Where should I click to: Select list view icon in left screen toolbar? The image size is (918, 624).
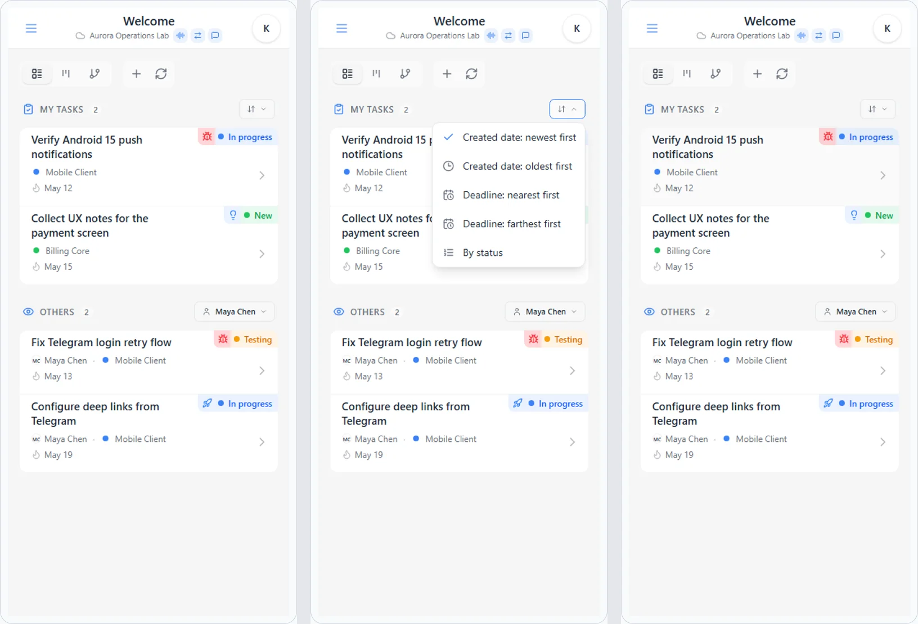[37, 74]
